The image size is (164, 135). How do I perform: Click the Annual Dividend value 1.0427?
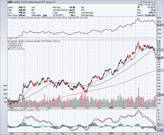click(x=72, y=10)
